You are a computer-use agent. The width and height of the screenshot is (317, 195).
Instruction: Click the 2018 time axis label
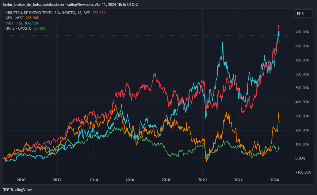click(x=166, y=180)
